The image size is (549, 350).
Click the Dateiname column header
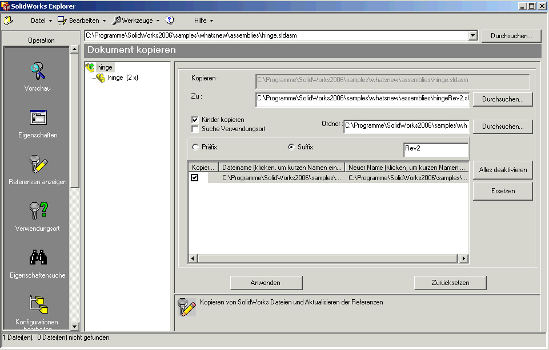[282, 168]
